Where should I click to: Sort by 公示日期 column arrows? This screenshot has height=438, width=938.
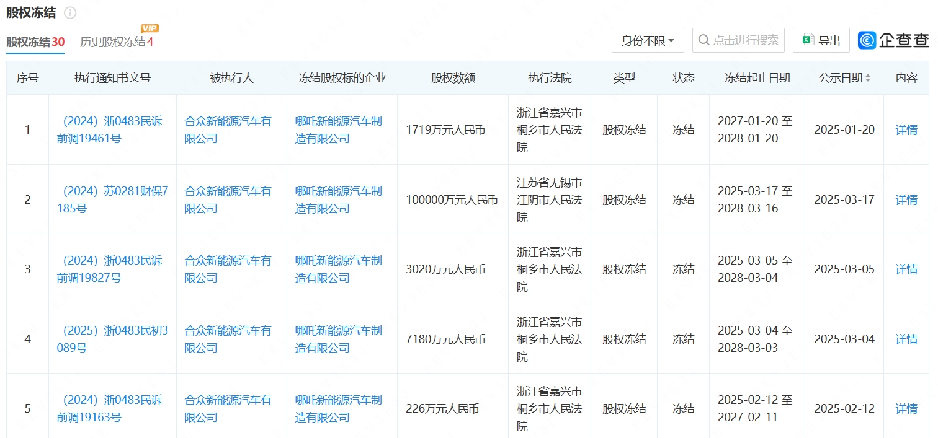coord(867,78)
